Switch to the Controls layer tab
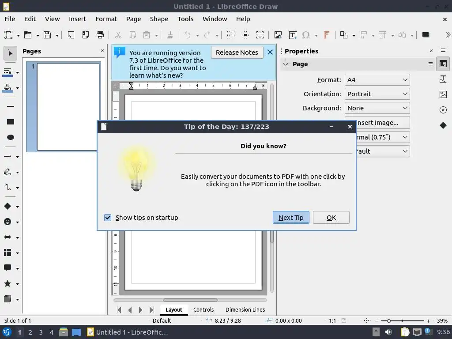Screen dimensions: 452x339 coord(203,309)
